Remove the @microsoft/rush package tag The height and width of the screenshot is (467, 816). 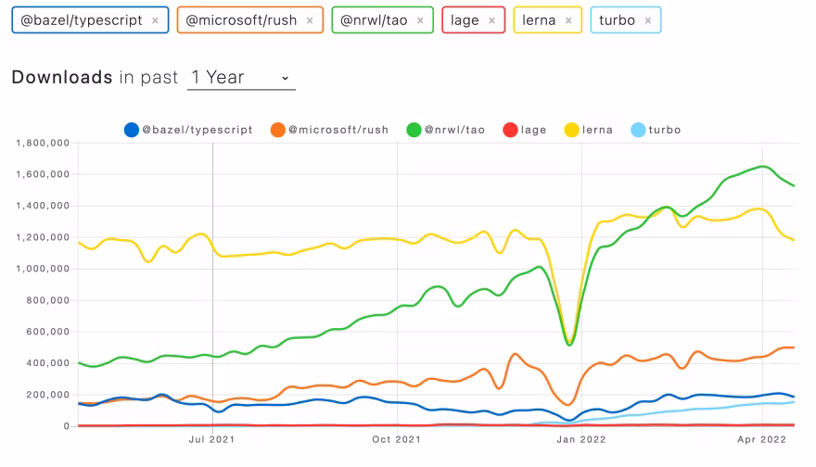point(310,20)
